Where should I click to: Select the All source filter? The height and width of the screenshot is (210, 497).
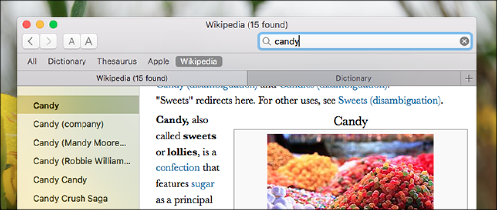(32, 61)
